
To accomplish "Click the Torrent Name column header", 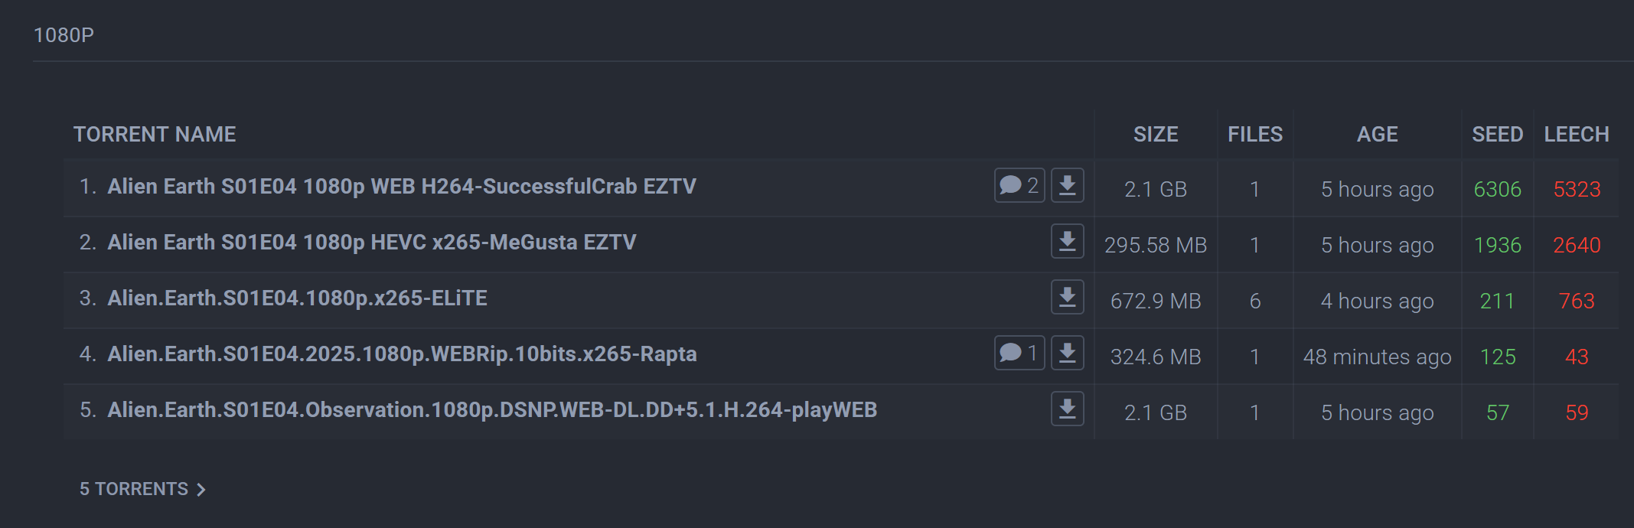I will pos(155,135).
